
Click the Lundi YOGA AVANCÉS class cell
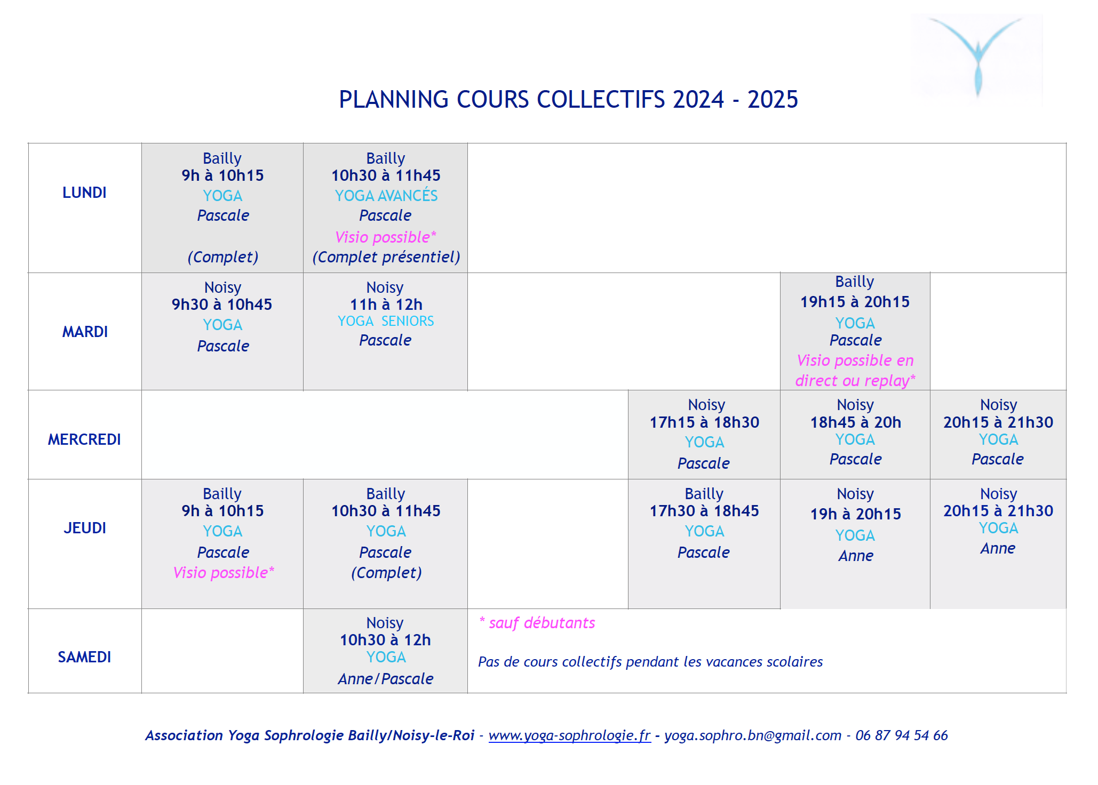tap(385, 208)
